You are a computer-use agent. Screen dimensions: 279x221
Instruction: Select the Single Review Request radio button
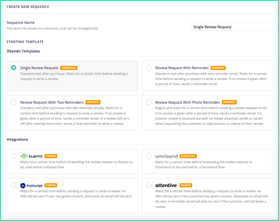[x=13, y=68]
